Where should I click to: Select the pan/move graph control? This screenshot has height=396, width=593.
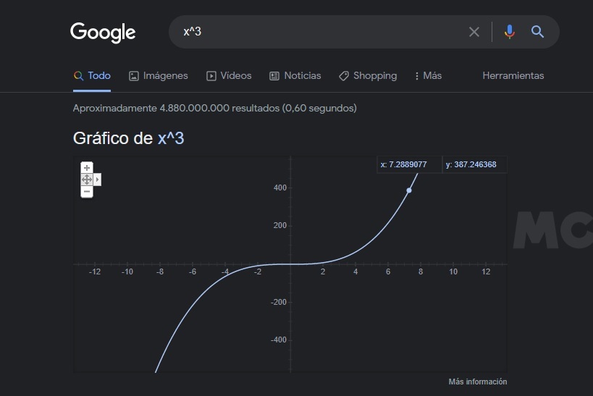pos(87,180)
